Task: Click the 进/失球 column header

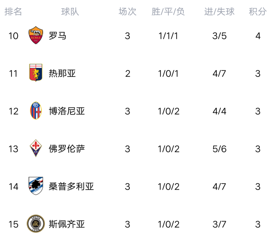Action: (x=219, y=12)
